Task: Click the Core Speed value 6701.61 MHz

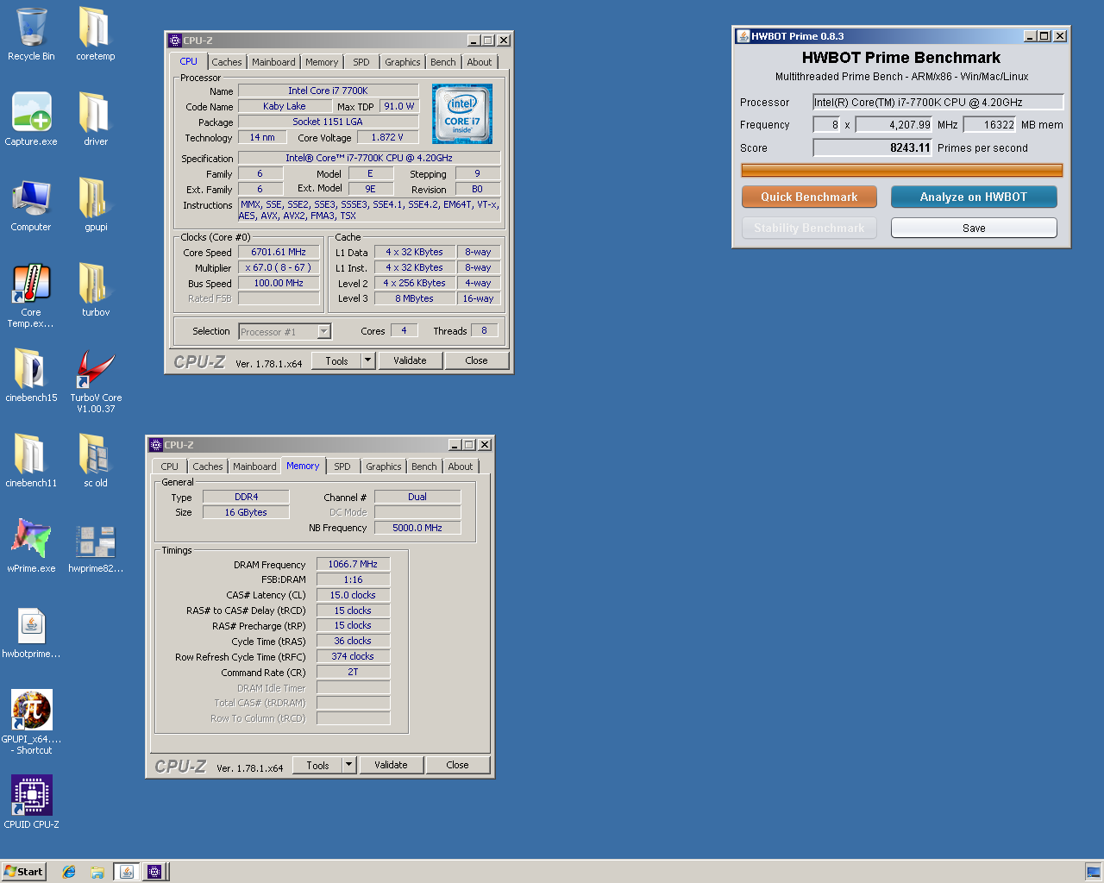Action: [279, 252]
